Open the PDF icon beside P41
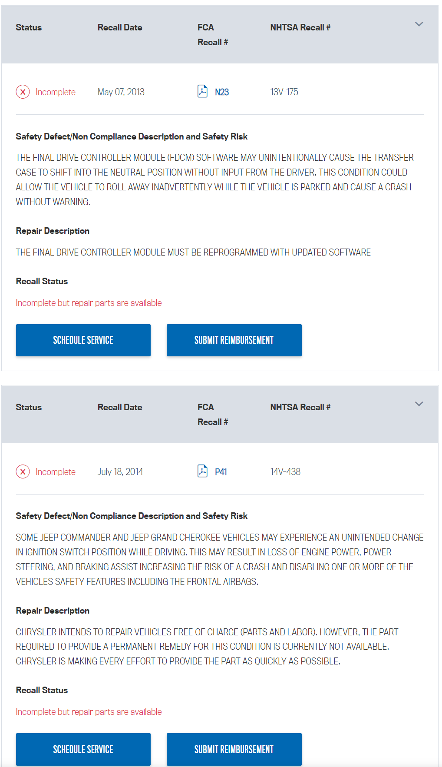This screenshot has width=442, height=767. (202, 471)
